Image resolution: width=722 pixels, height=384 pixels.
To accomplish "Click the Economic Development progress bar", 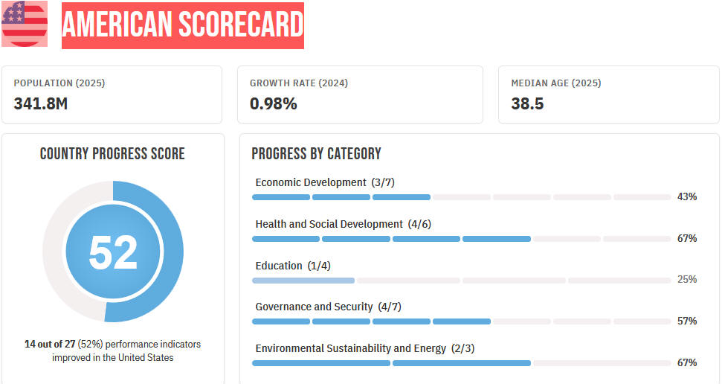I will (461, 197).
